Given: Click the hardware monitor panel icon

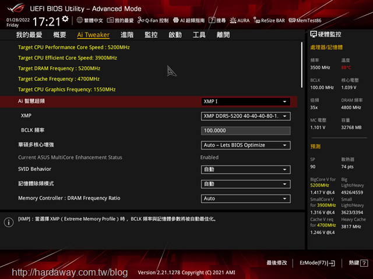Looking at the screenshot, I should pyautogui.click(x=314, y=34).
